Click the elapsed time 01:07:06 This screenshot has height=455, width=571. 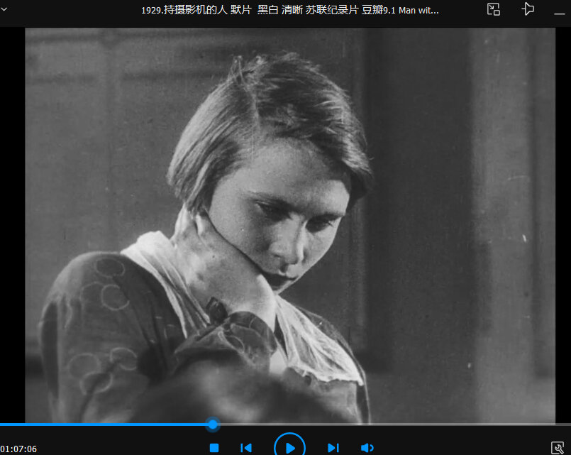18,449
